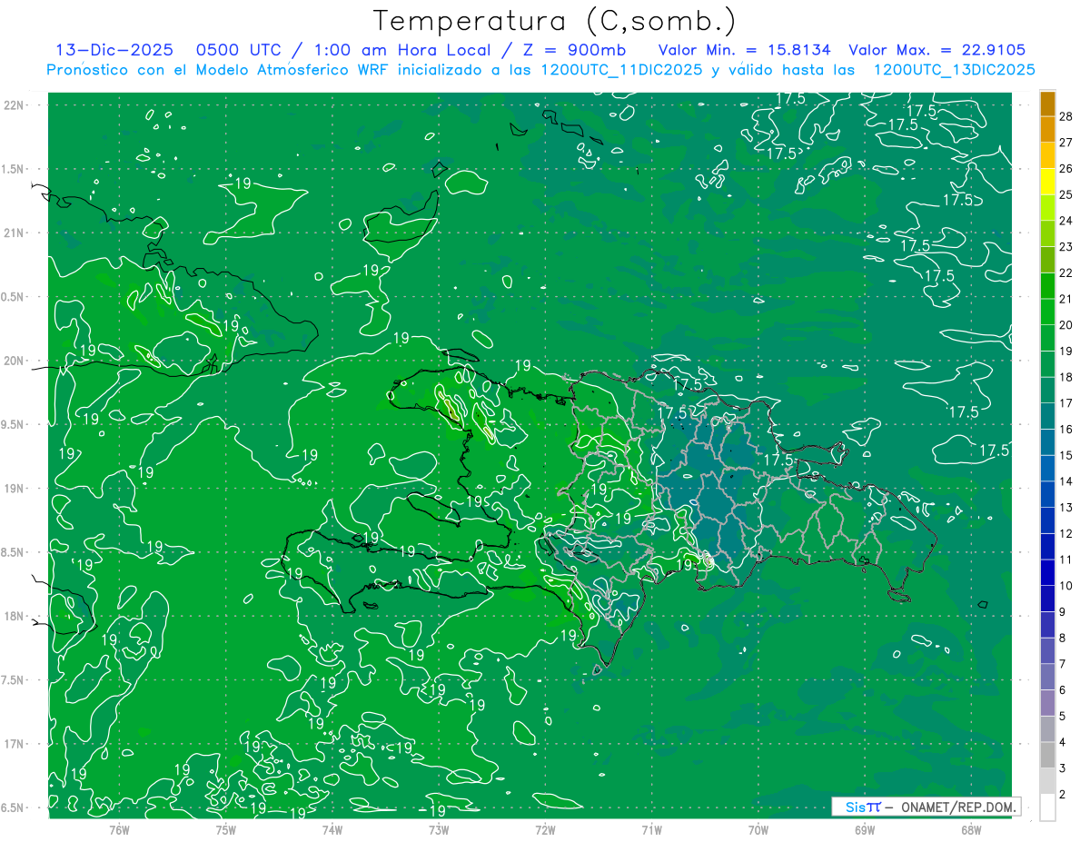Click the 68W longitude axis label
The image size is (1090, 842).
tap(970, 829)
